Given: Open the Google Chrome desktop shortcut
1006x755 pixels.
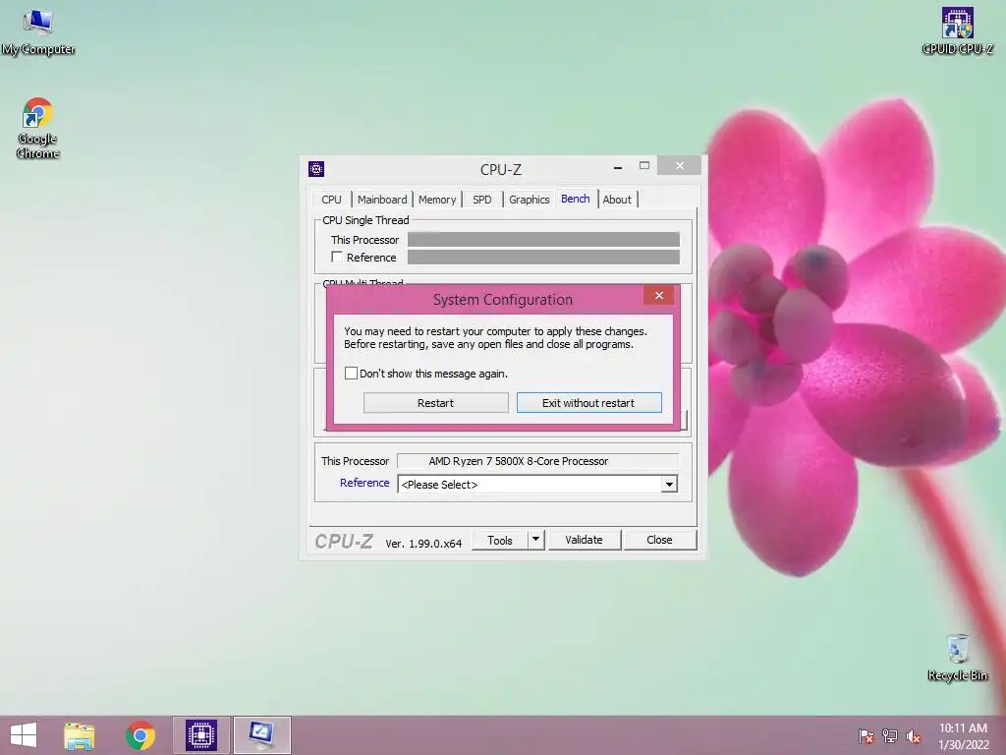Looking at the screenshot, I should click(38, 128).
